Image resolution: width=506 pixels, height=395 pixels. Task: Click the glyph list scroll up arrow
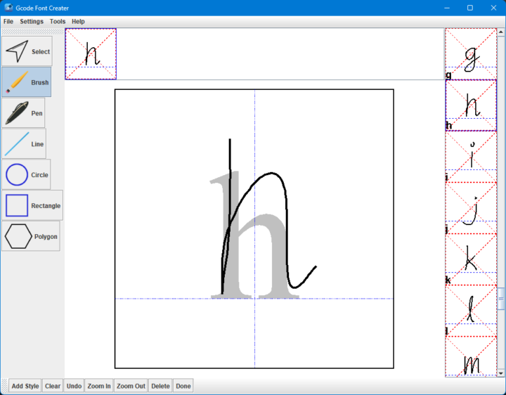501,32
